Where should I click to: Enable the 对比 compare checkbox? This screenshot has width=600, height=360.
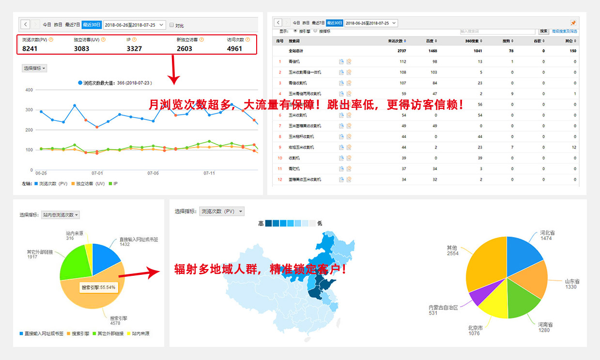pyautogui.click(x=172, y=25)
